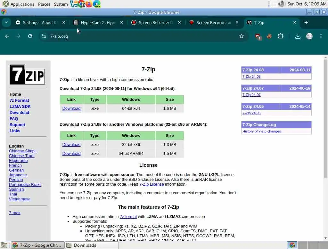Close the Settings - About Chrome tab

pyautogui.click(x=64, y=22)
